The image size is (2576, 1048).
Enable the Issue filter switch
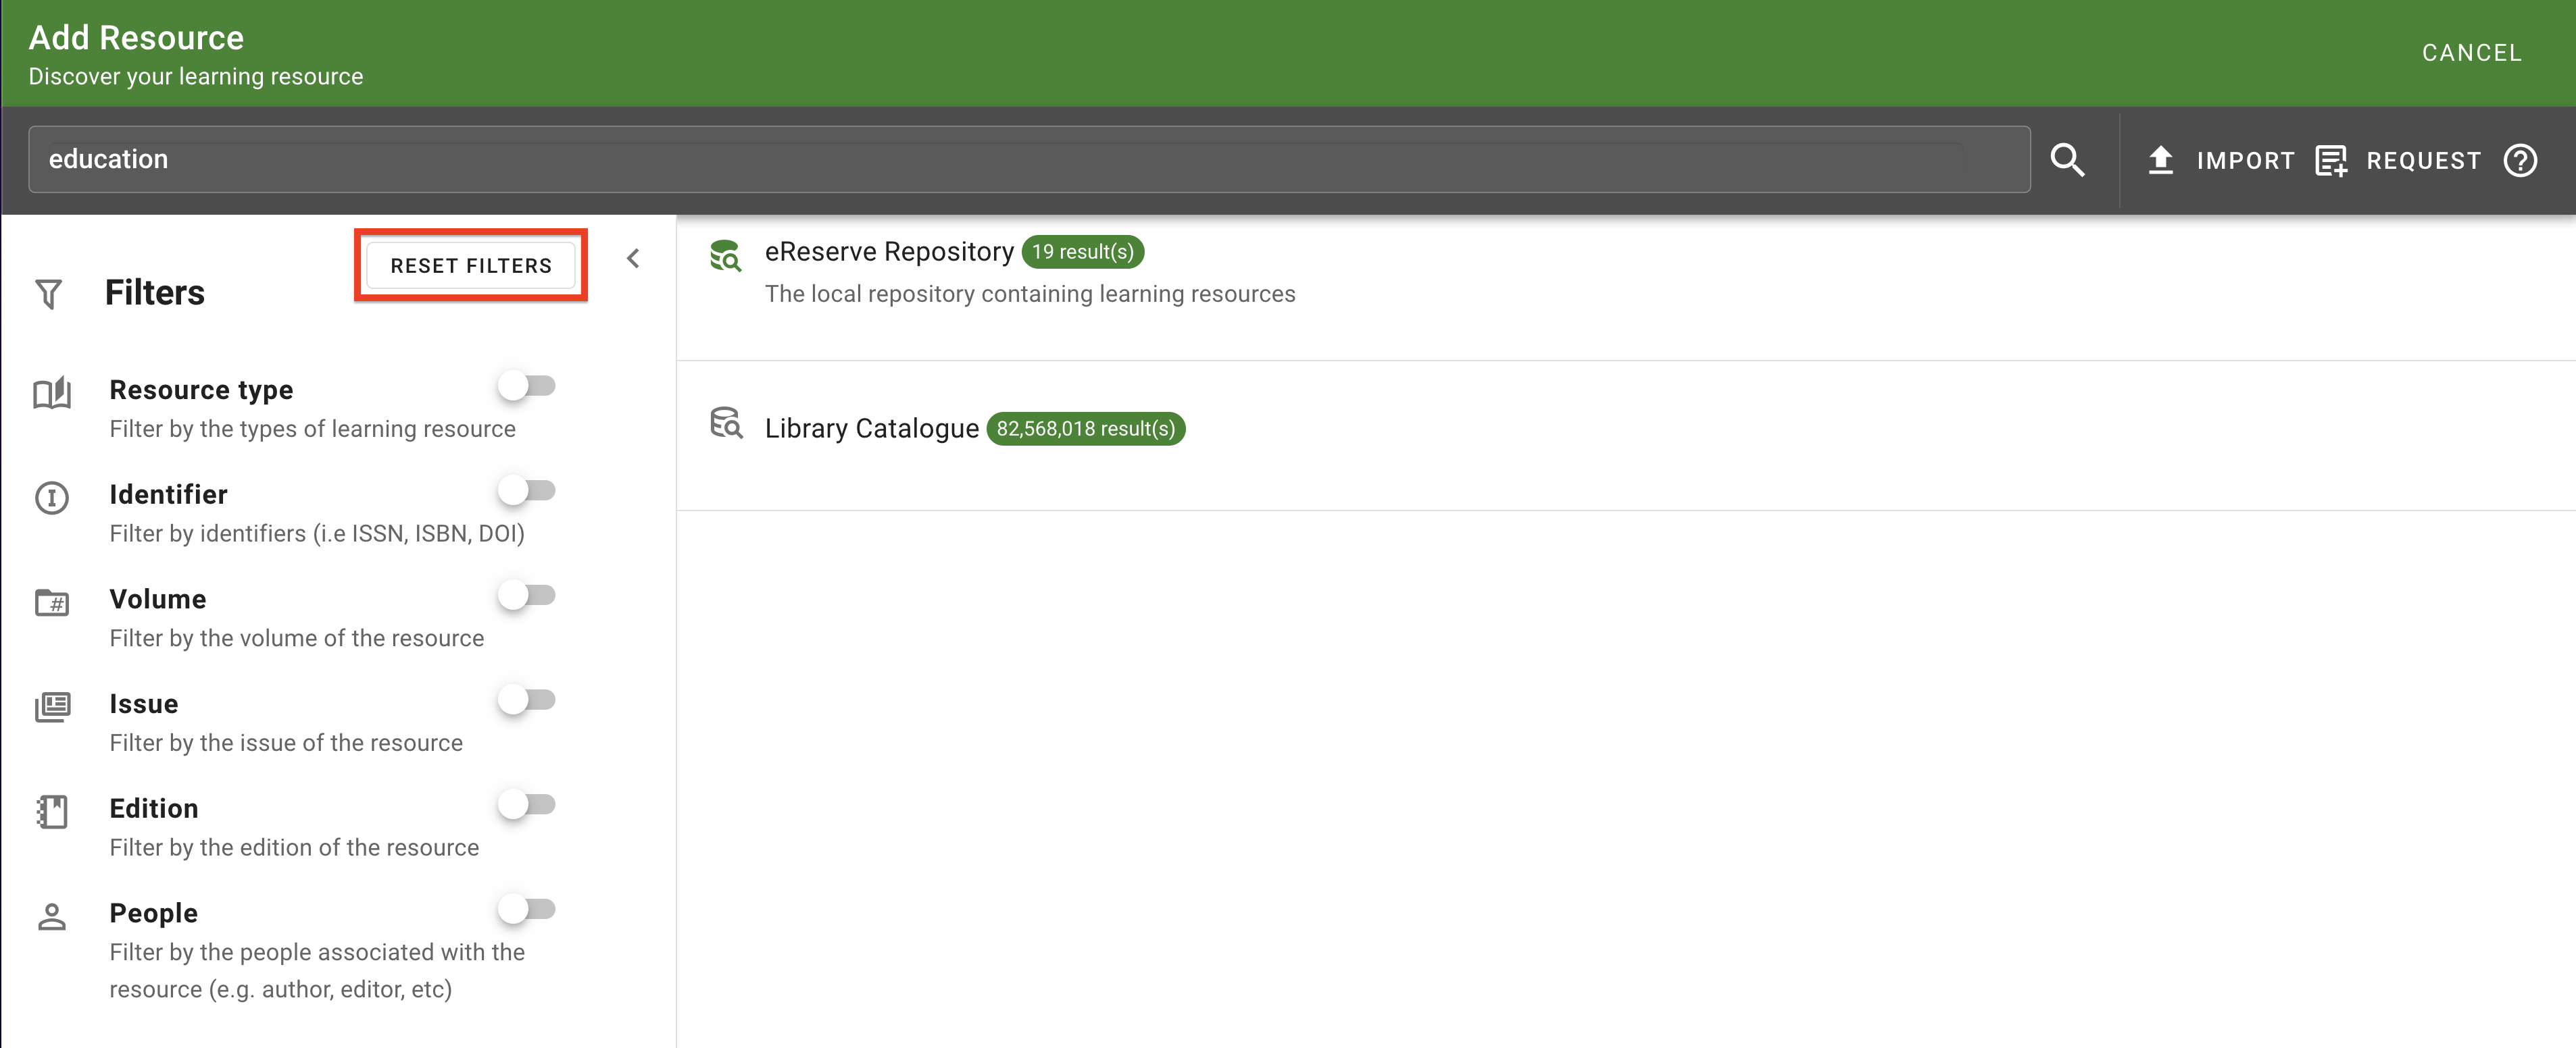tap(526, 700)
